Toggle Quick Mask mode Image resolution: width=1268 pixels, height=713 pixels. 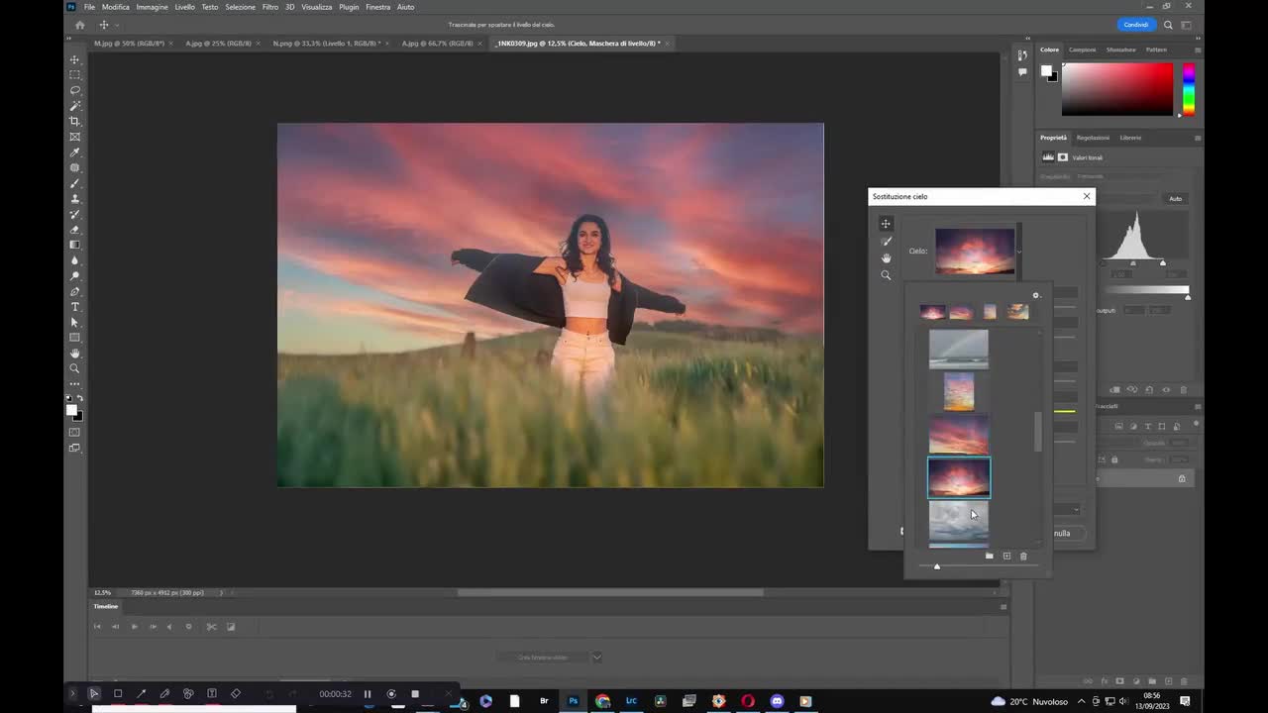pos(74,432)
